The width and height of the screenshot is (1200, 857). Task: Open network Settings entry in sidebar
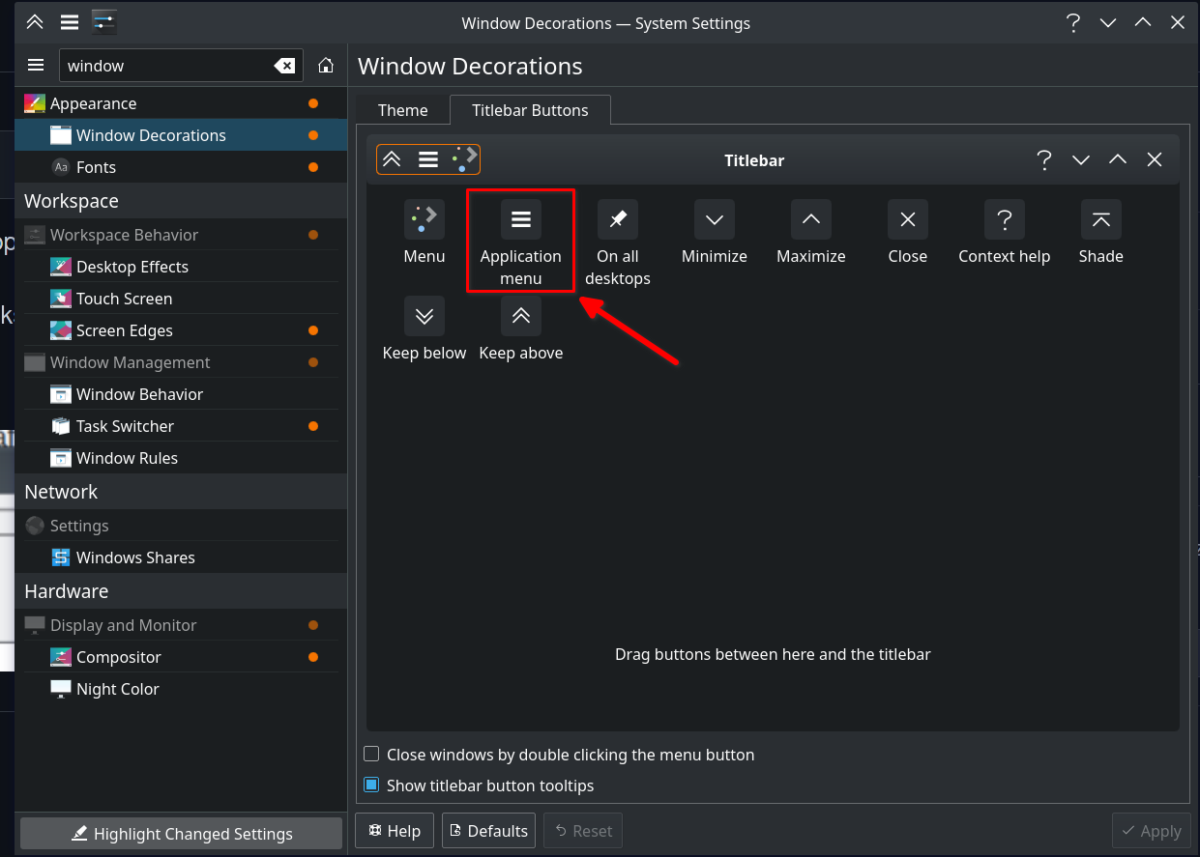pos(181,526)
